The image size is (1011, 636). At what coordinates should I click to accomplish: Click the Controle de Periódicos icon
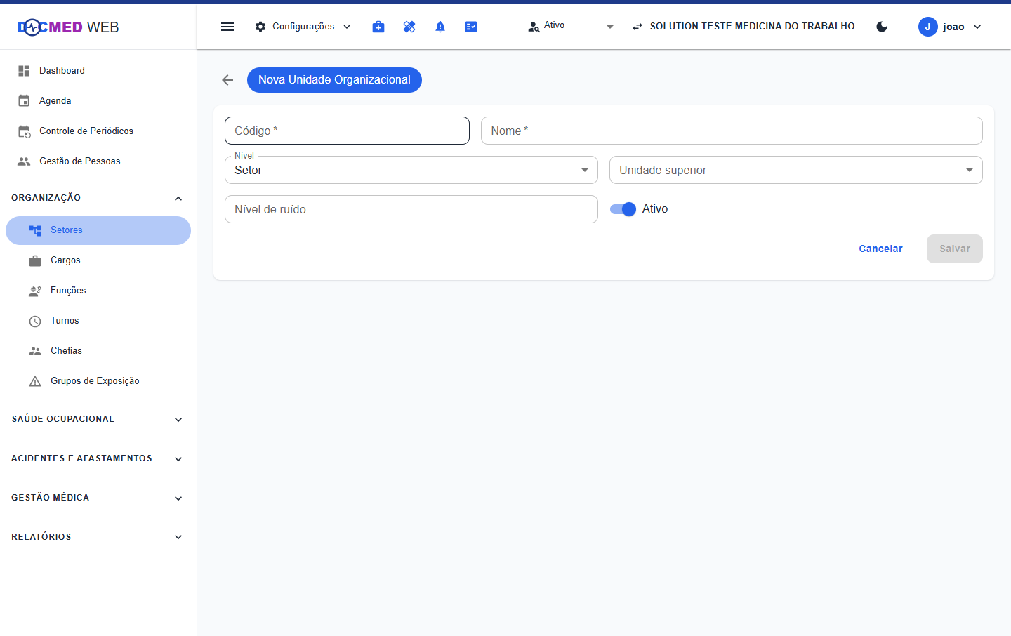click(24, 131)
